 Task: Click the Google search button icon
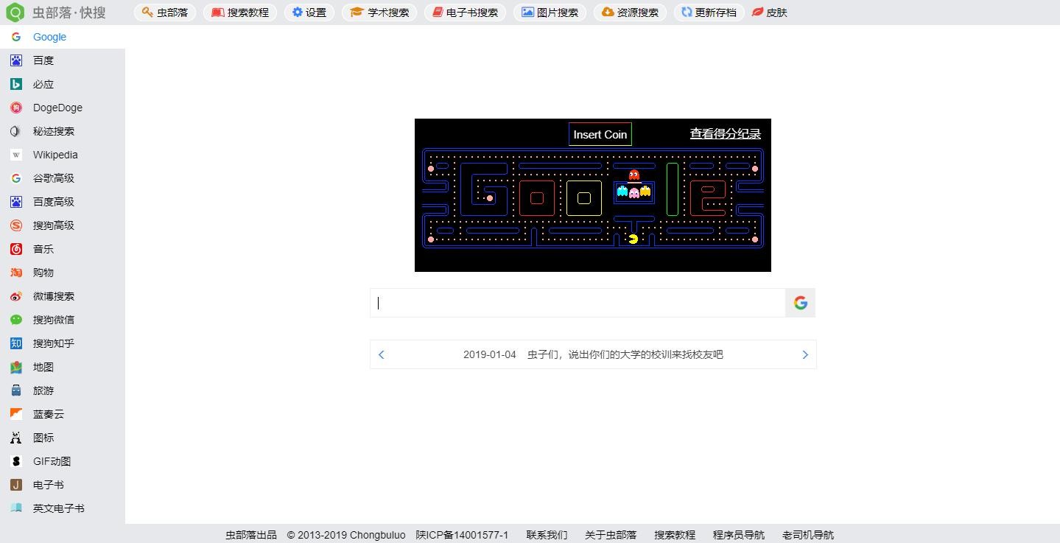coord(800,303)
